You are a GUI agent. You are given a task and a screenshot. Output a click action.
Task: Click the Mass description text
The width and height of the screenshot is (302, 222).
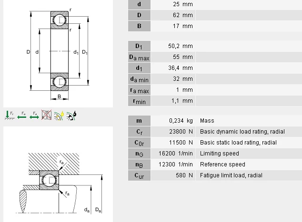point(207,121)
